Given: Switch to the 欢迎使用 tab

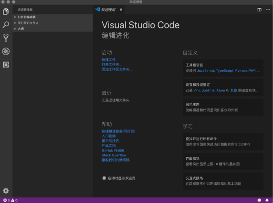Looking at the screenshot, I should [108, 10].
